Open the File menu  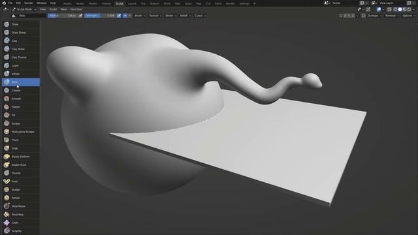(x=10, y=3)
